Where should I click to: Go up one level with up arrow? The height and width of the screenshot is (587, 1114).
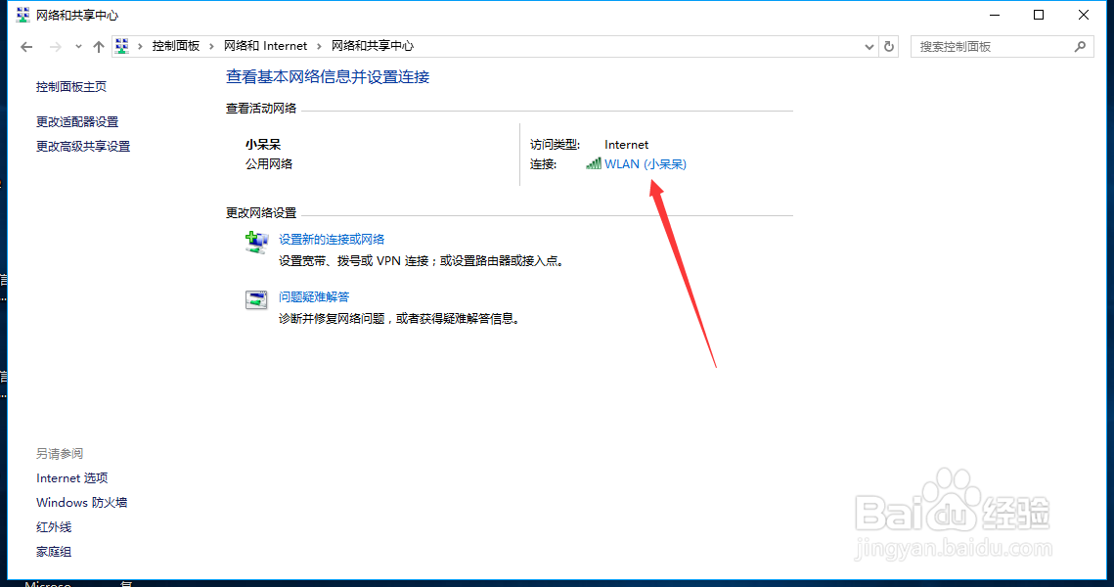[99, 47]
